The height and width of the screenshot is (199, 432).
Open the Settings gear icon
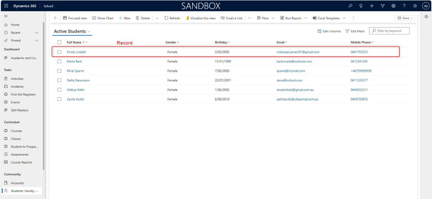click(x=393, y=6)
